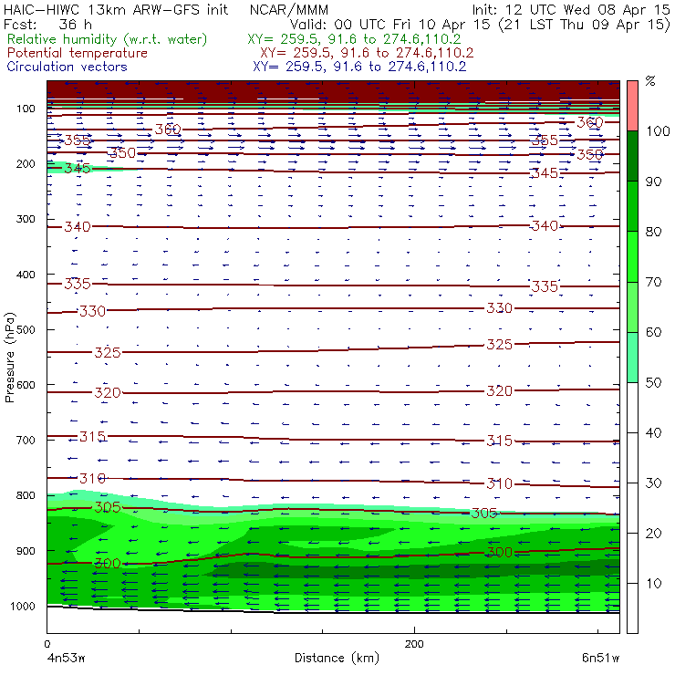The image size is (675, 675).
Task: Click the right-hand '340' contour label
Action: coord(545,226)
